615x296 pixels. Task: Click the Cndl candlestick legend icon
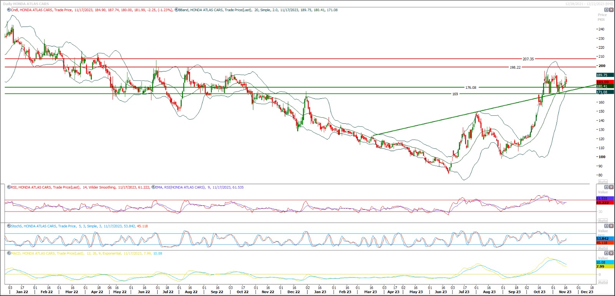tap(9, 10)
